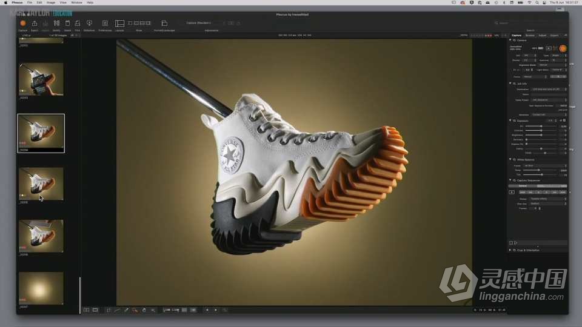Screen dimensions: 582x327
Task: Click the Layouts toolbar icon
Action: 119,24
